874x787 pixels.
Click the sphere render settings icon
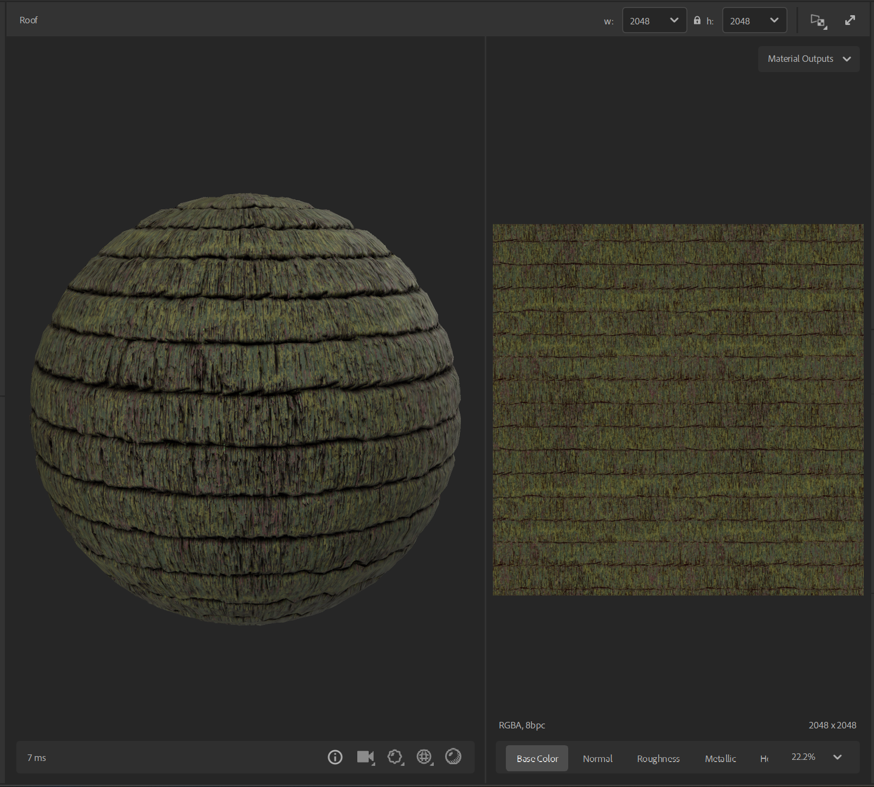[x=453, y=757]
